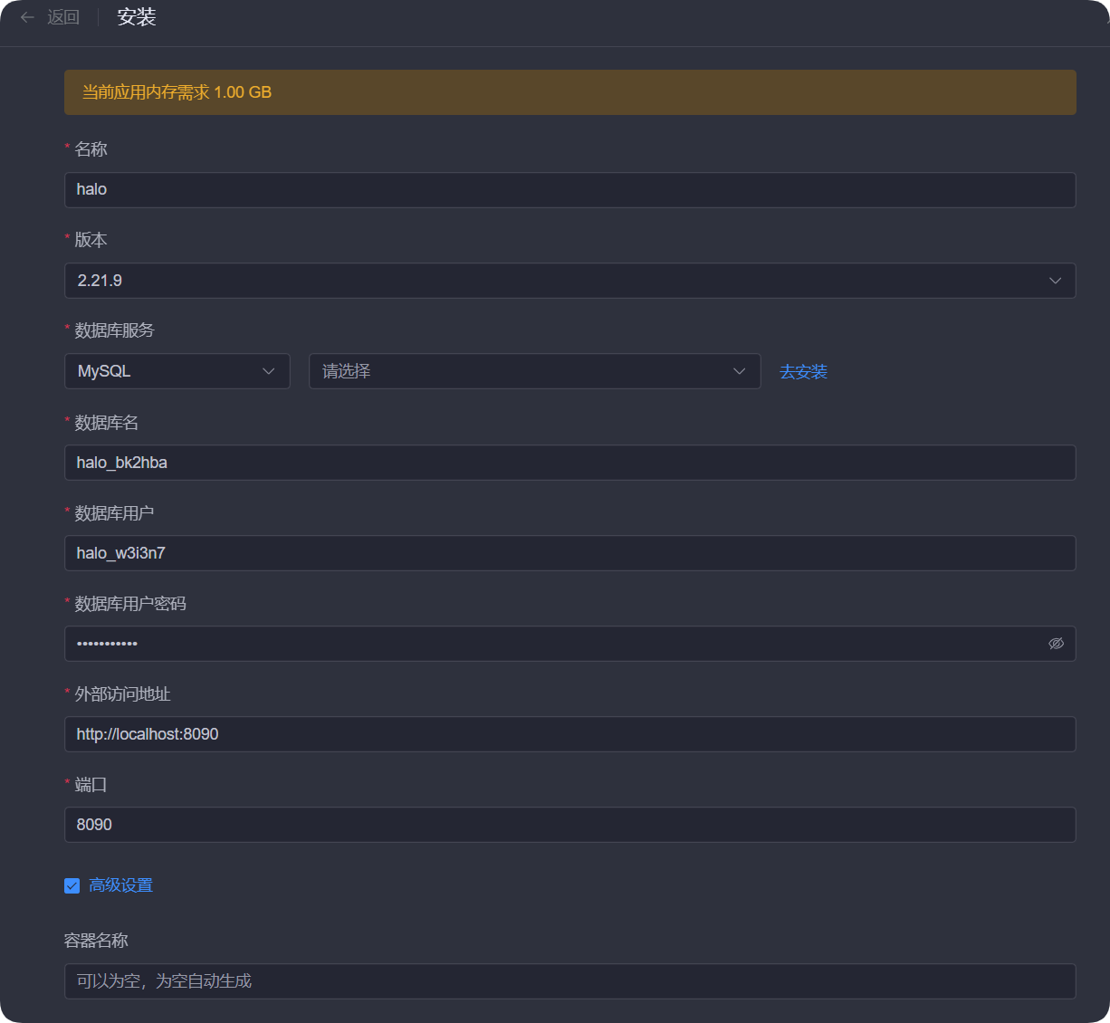The height and width of the screenshot is (1023, 1110).
Task: Click the chevron on the MySQL service selector
Action: [x=268, y=371]
